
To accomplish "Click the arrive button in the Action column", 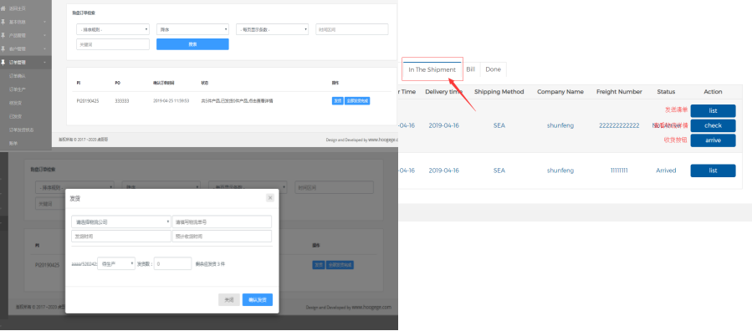I will pyautogui.click(x=713, y=140).
